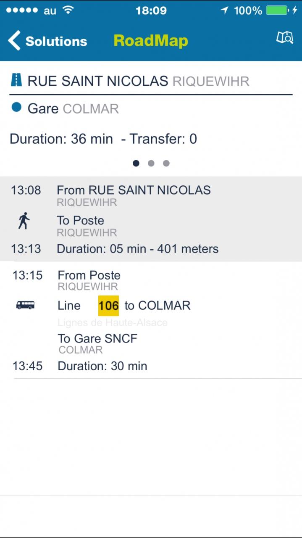Select the first page indicator dot

click(x=136, y=163)
